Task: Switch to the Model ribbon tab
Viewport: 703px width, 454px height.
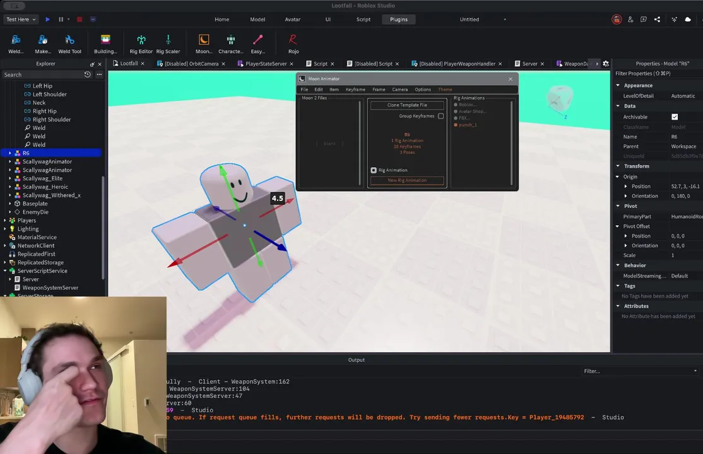Action: 257,20
